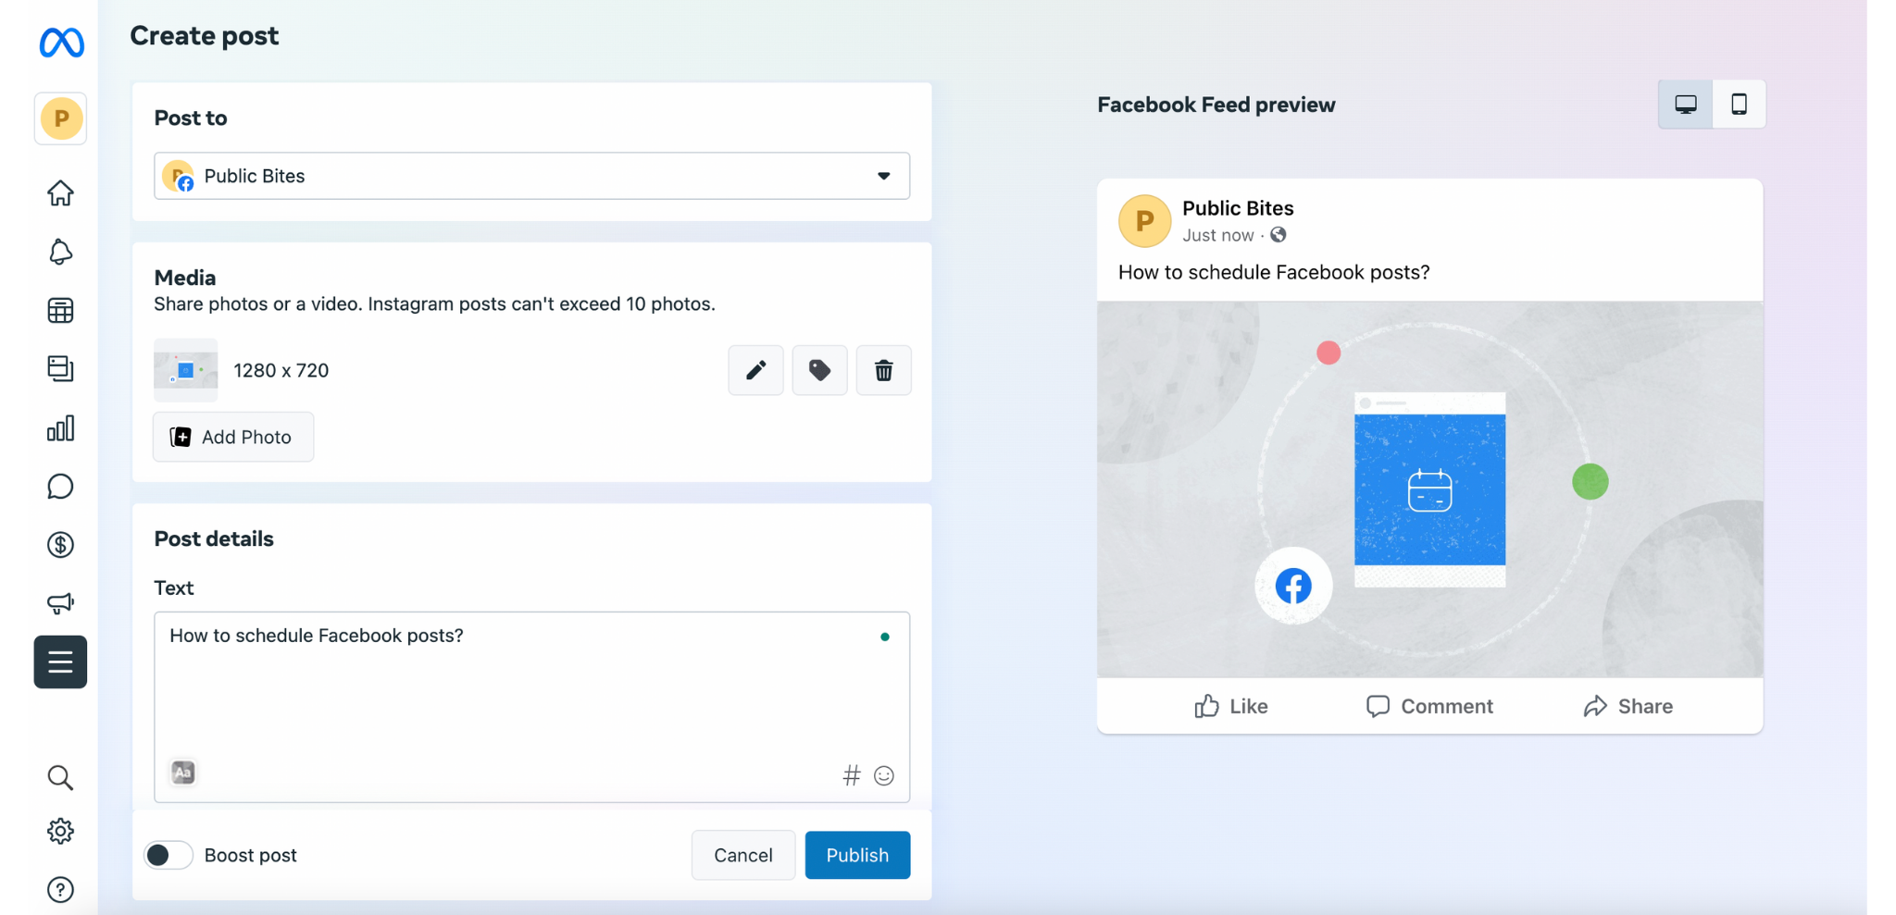1896x915 pixels.
Task: Toggle the Boost post switch
Action: tap(168, 855)
